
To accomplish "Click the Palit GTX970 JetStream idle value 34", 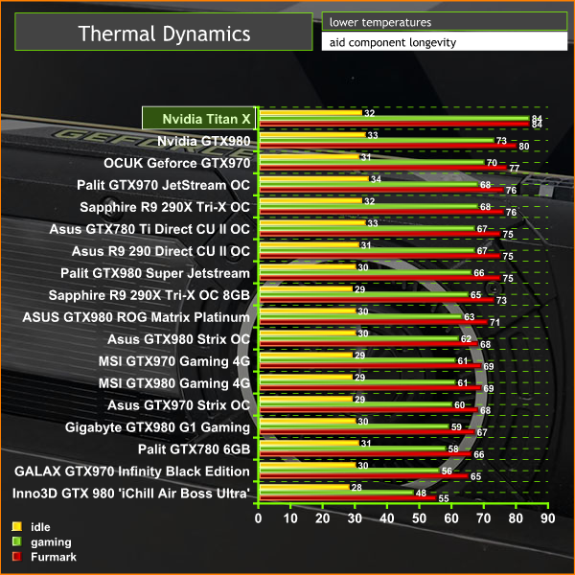I will [x=376, y=179].
